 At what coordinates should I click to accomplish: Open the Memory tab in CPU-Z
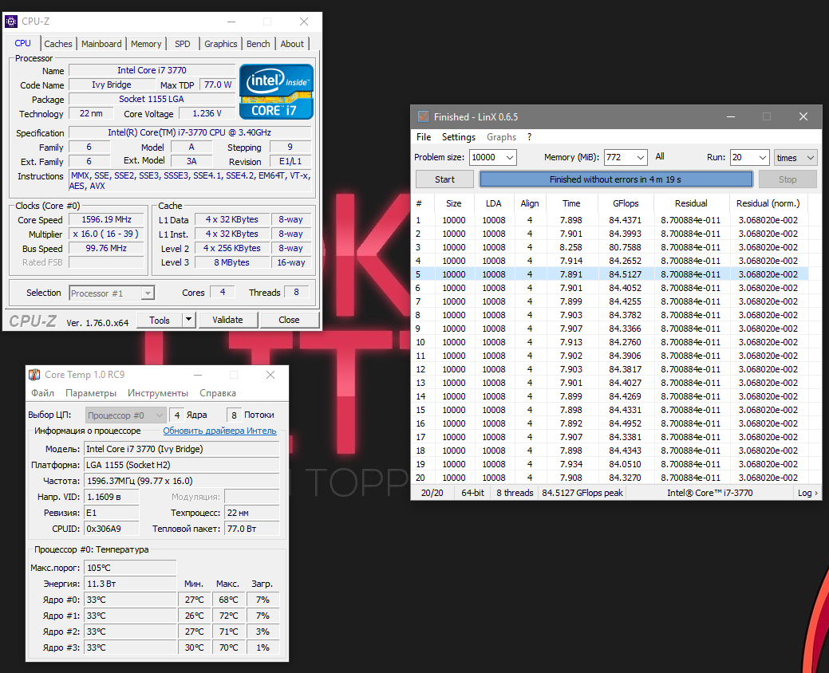click(x=146, y=44)
